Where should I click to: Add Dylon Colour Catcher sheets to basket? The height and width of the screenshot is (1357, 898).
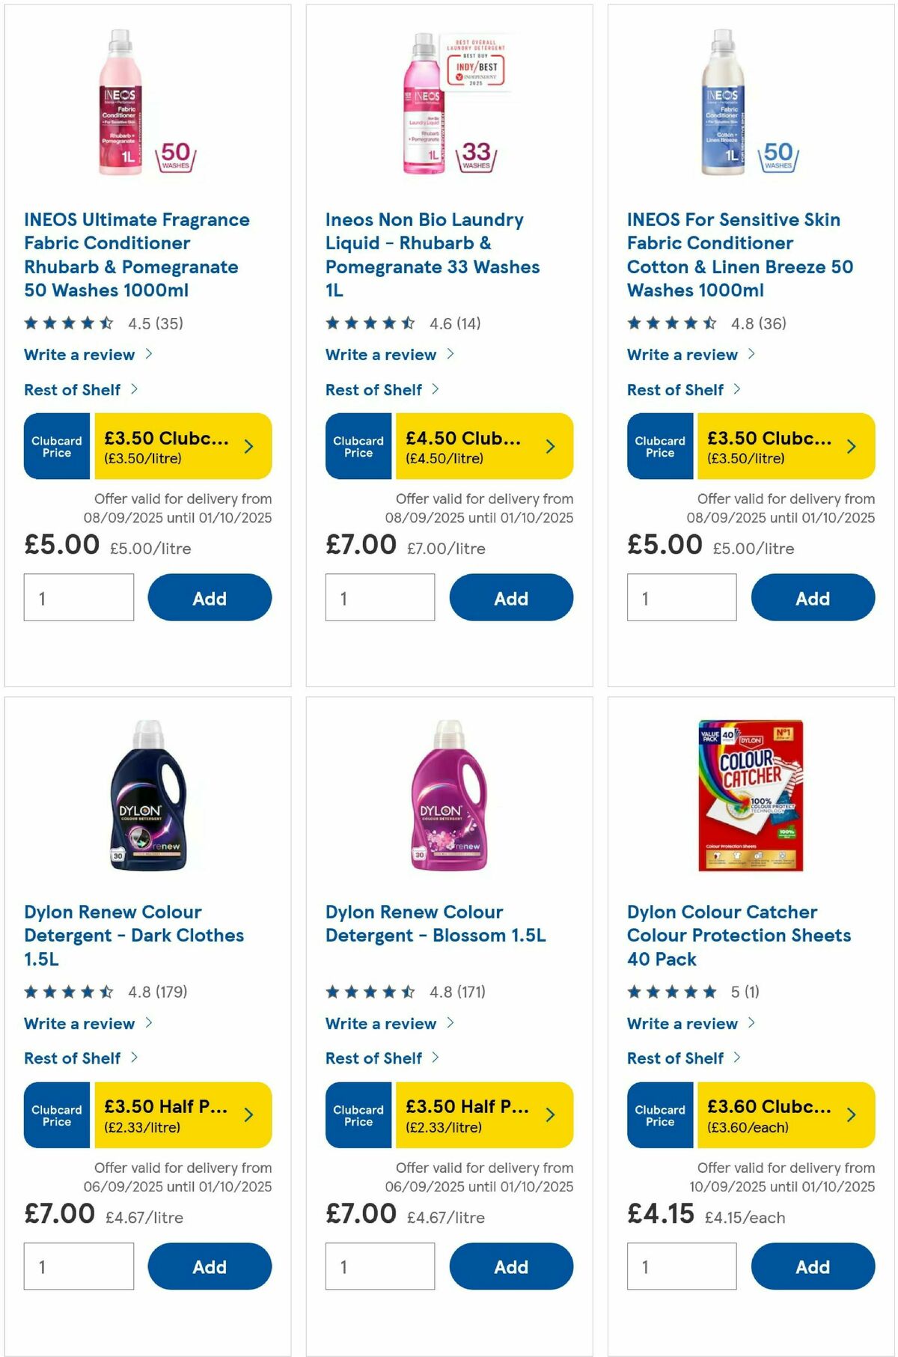[x=813, y=1266]
